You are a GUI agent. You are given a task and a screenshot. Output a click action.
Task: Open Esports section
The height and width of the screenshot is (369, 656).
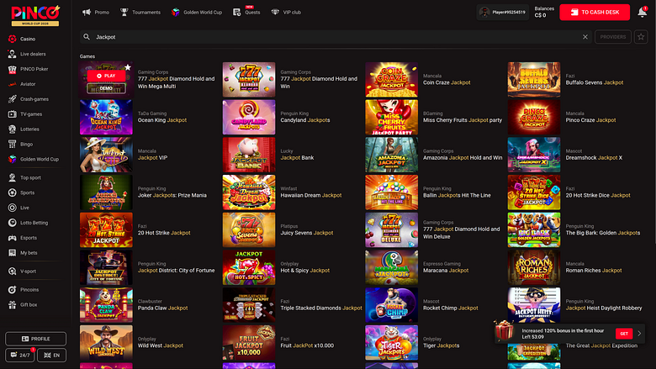pyautogui.click(x=23, y=238)
